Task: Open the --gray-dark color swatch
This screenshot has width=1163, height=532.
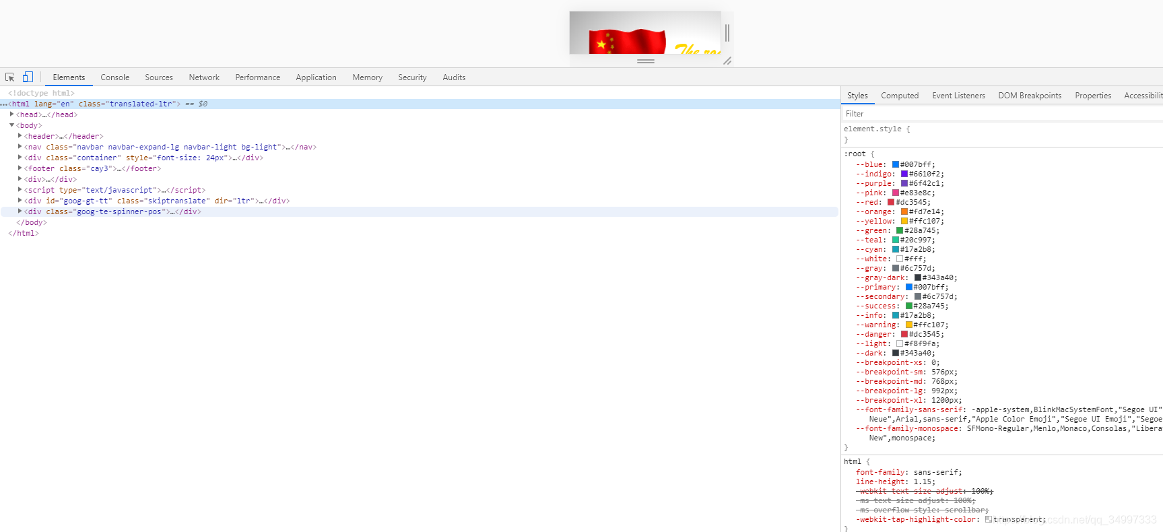Action: (918, 277)
